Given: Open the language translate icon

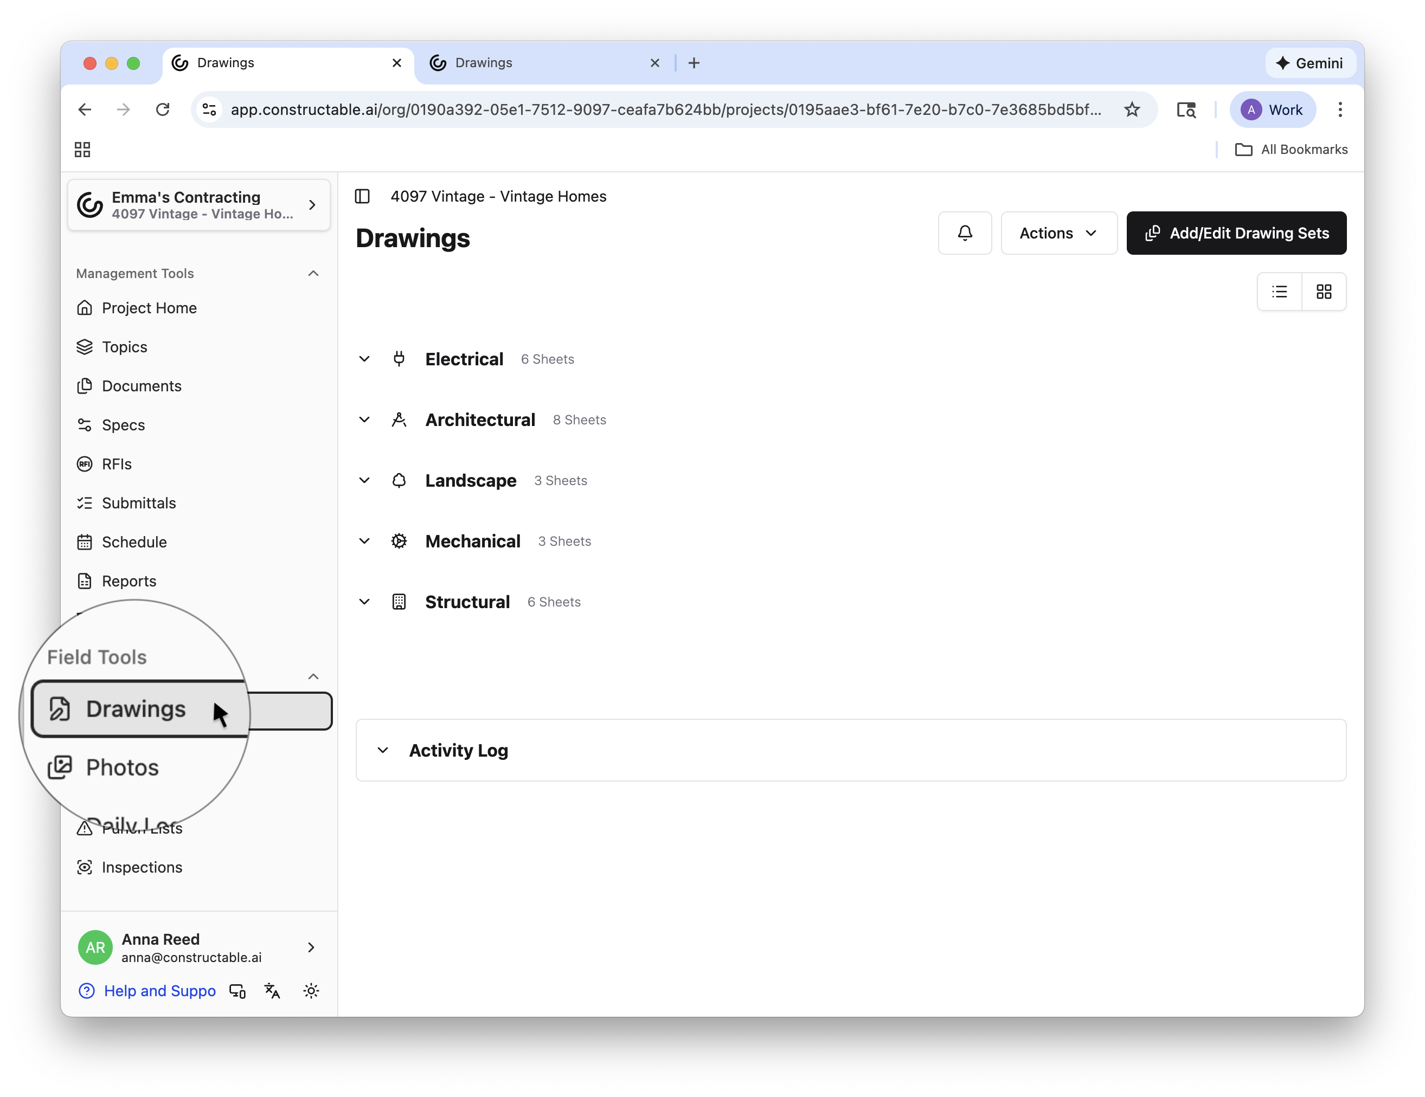Looking at the screenshot, I should pyautogui.click(x=272, y=991).
